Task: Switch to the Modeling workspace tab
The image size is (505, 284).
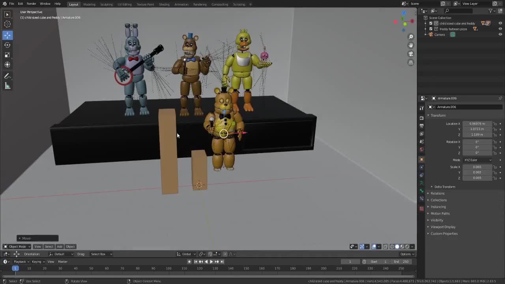Action: (89, 4)
